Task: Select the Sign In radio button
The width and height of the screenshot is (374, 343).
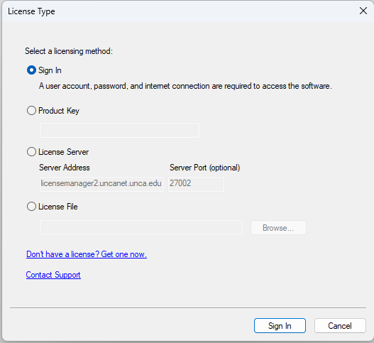Action: [x=31, y=70]
